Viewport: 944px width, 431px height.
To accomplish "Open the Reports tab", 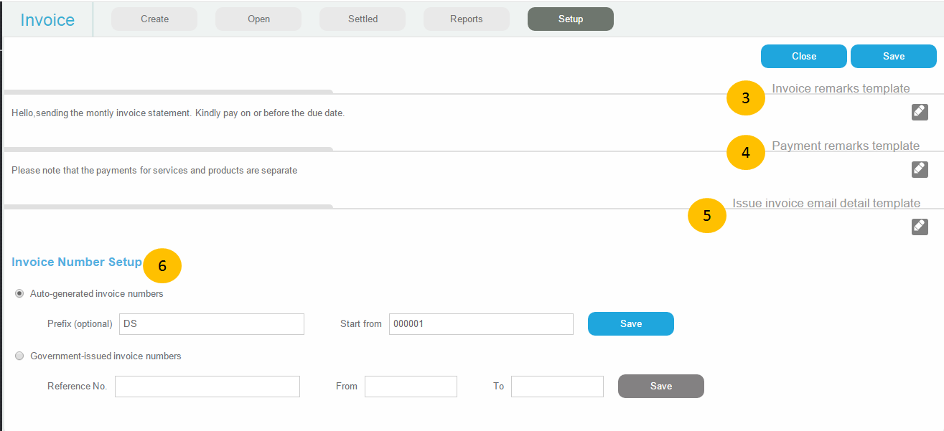I will pos(467,19).
